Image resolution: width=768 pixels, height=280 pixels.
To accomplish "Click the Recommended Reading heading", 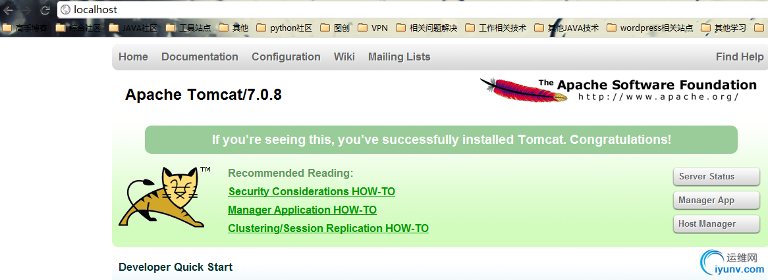I will click(x=290, y=173).
